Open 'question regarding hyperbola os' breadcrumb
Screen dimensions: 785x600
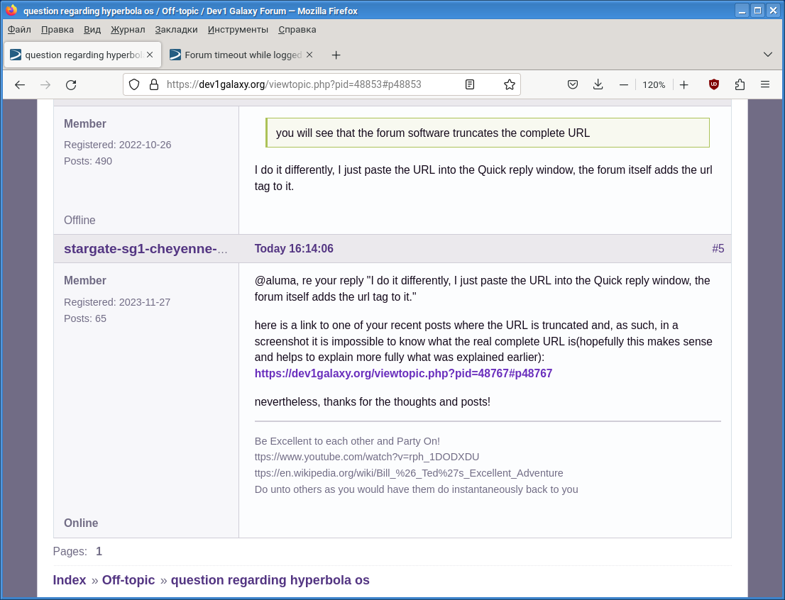[270, 580]
